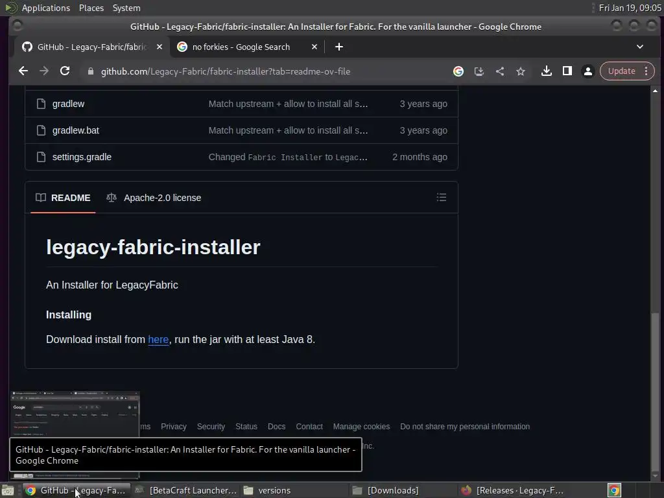Click the window preview thumbnail
664x498 pixels.
click(x=75, y=415)
